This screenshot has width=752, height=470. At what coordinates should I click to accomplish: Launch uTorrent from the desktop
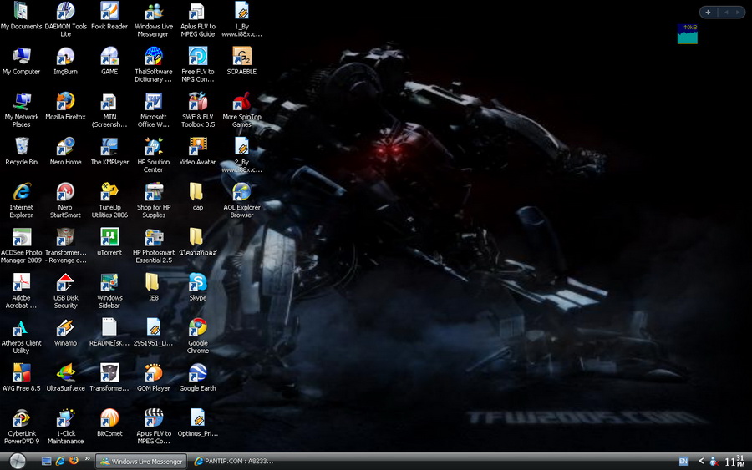tap(109, 237)
